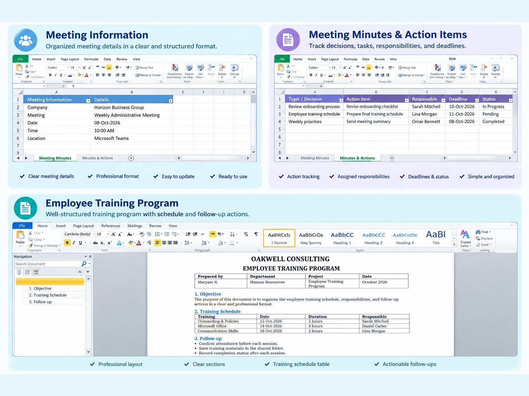Image resolution: width=529 pixels, height=396 pixels.
Task: Expand the Word Styles gallery
Action: (x=454, y=244)
